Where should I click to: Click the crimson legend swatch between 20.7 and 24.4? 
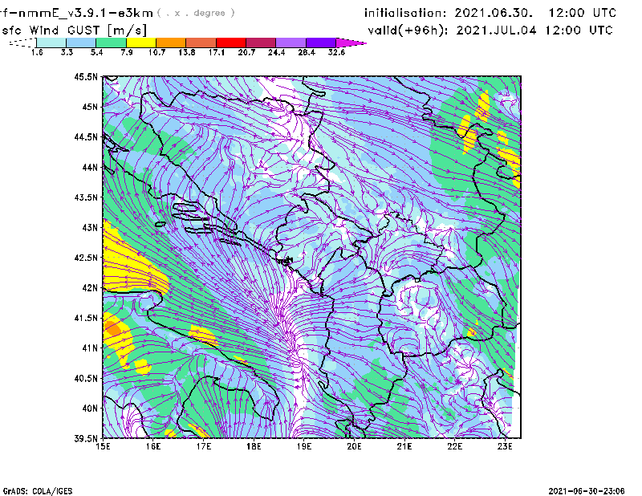261,43
